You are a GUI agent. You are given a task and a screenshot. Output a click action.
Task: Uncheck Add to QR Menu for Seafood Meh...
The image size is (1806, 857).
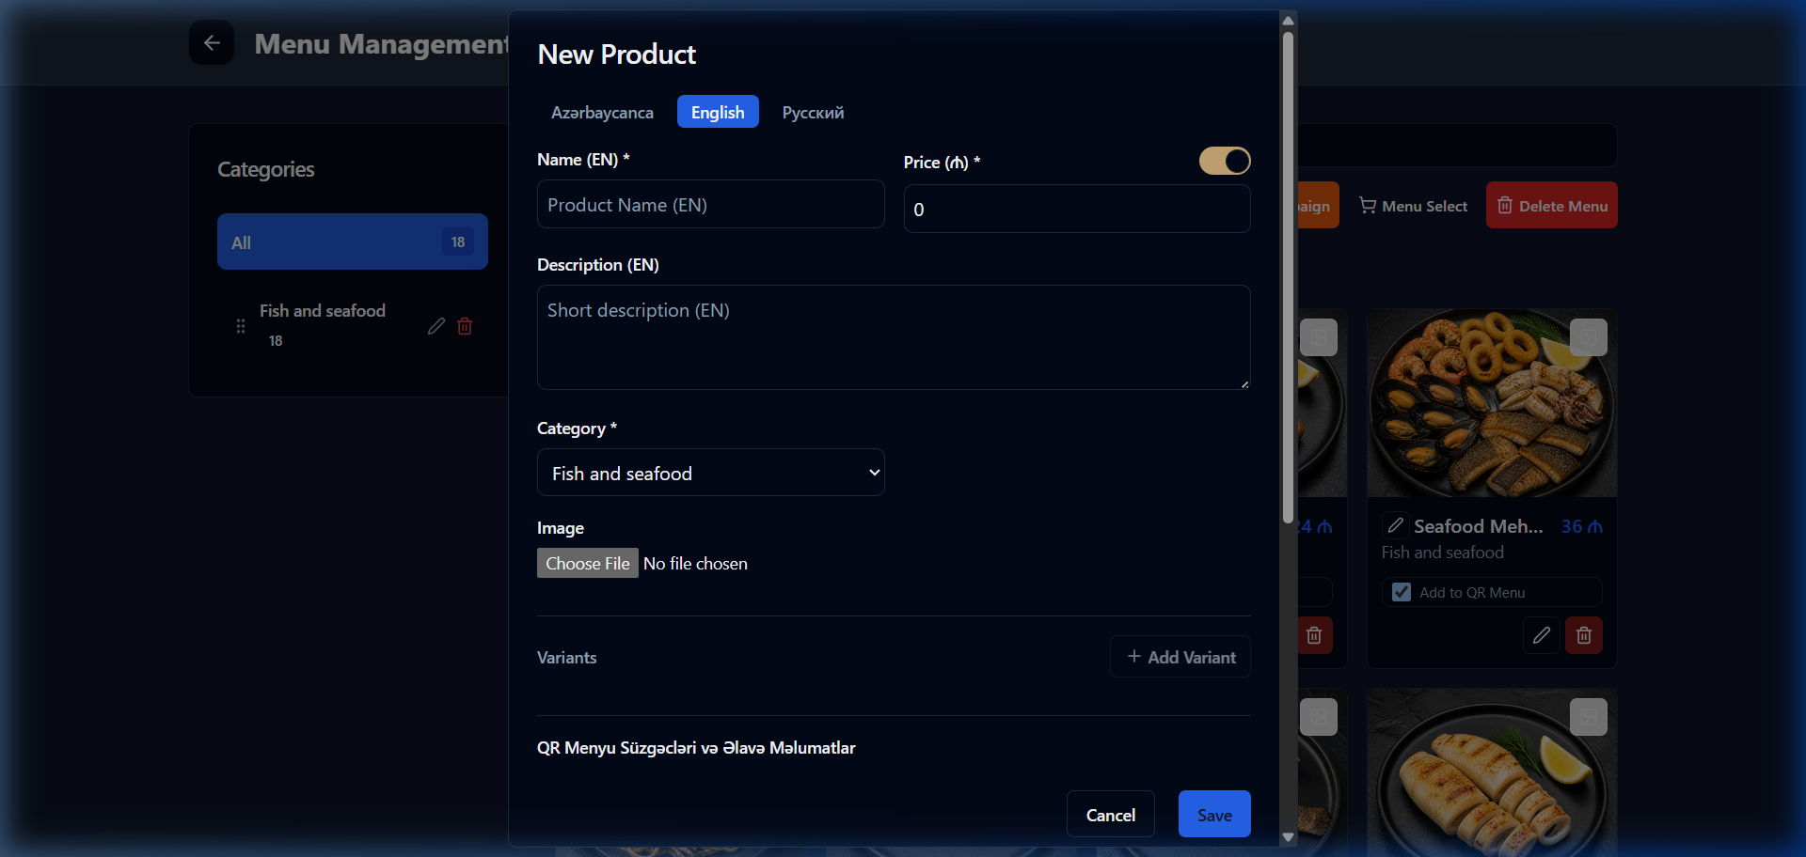1402,592
